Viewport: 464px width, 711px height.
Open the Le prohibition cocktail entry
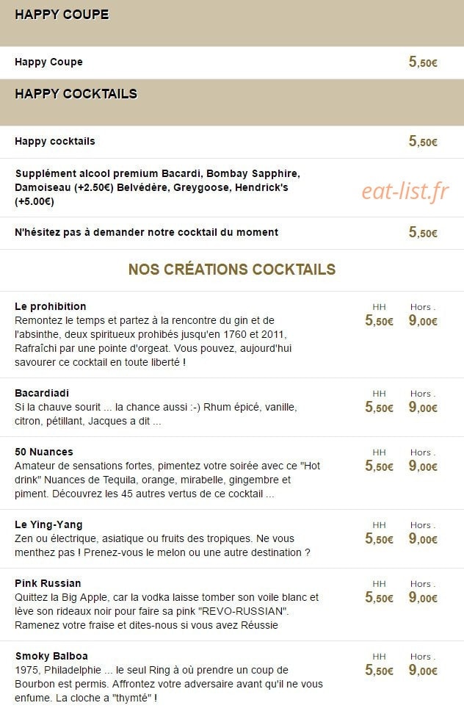click(51, 306)
